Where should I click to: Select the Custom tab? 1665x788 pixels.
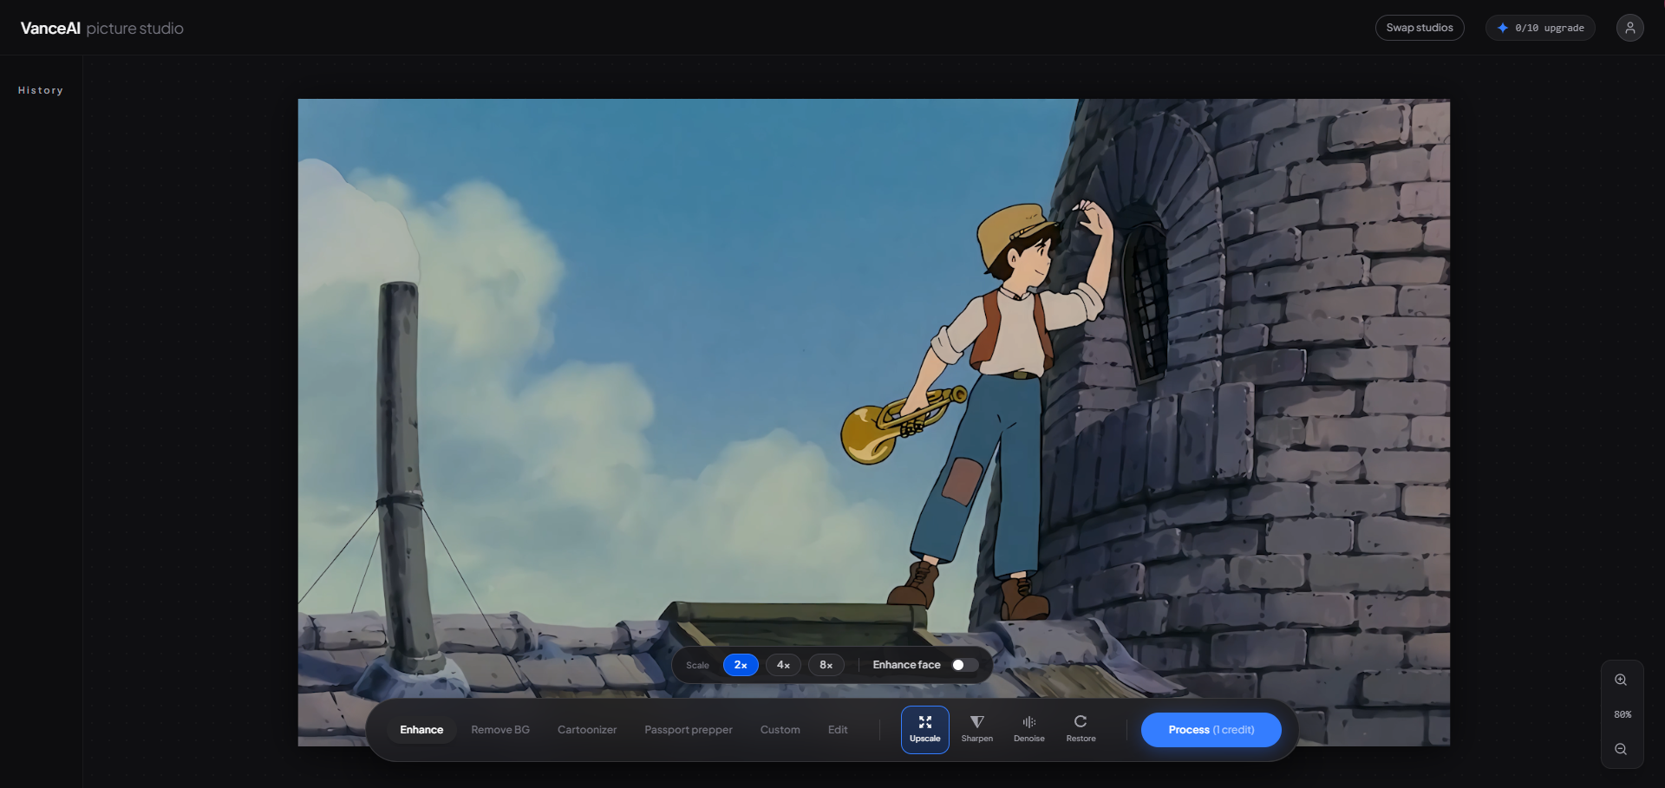click(780, 730)
